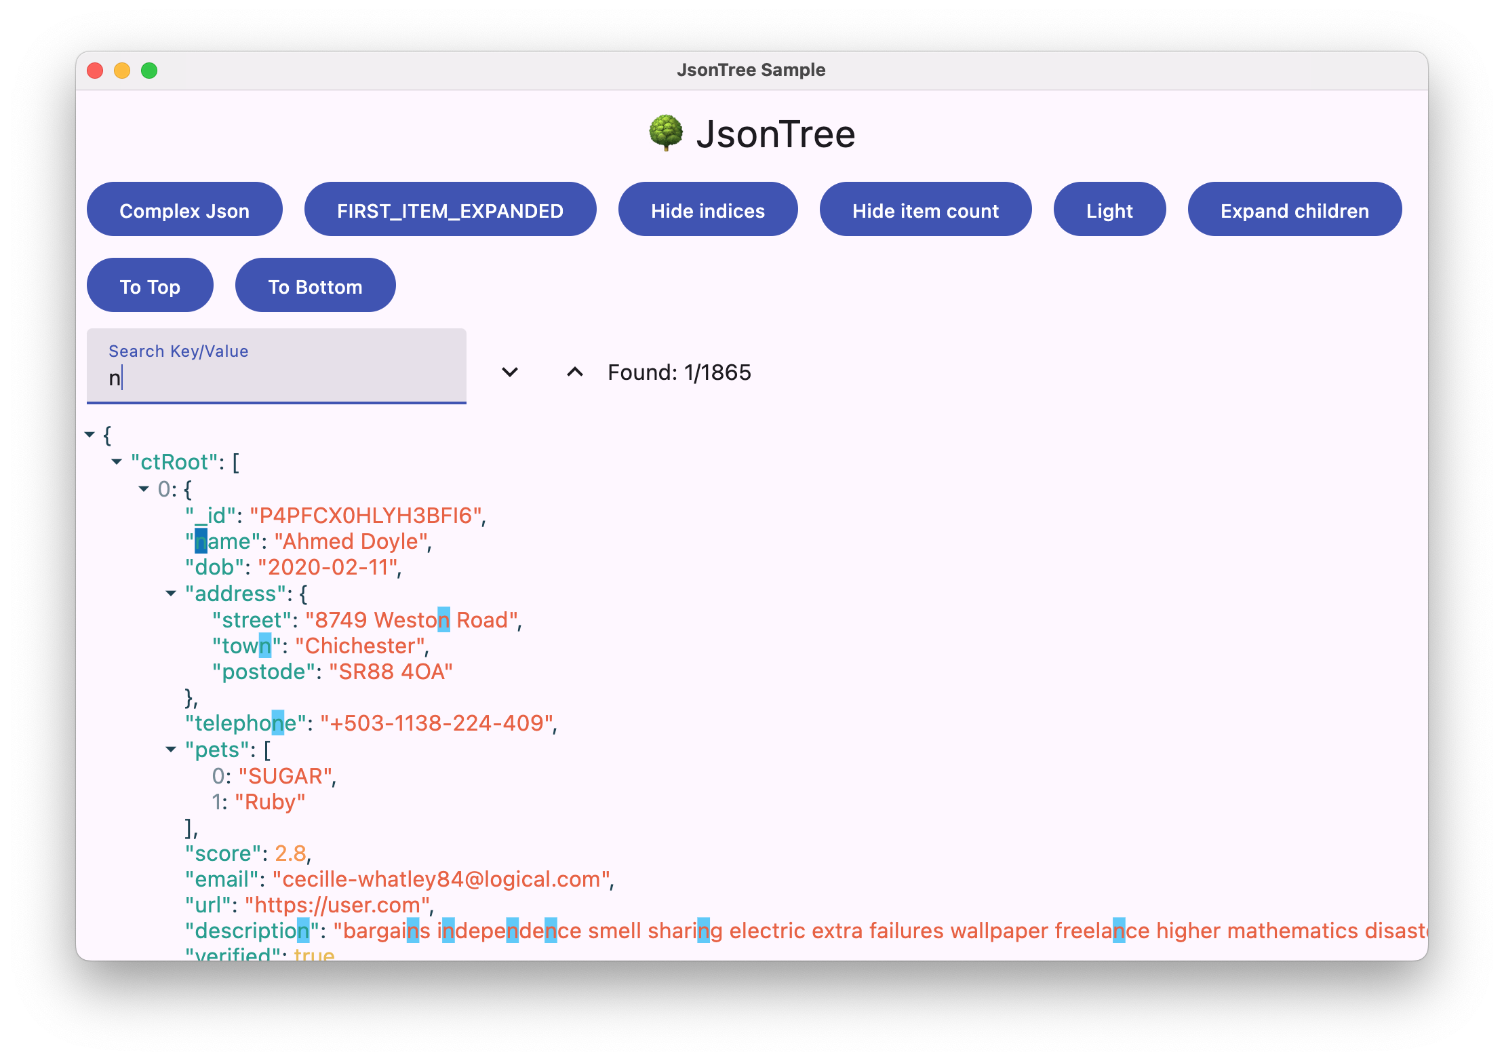Click the macOS green fullscreen window button
This screenshot has height=1061, width=1504.
pyautogui.click(x=149, y=71)
